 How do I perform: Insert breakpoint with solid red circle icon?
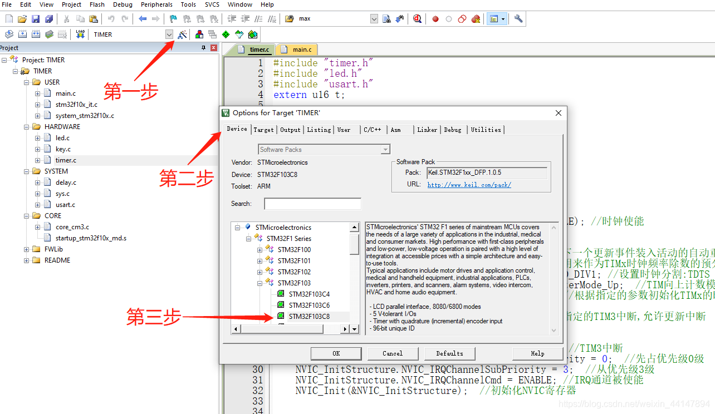pos(435,19)
